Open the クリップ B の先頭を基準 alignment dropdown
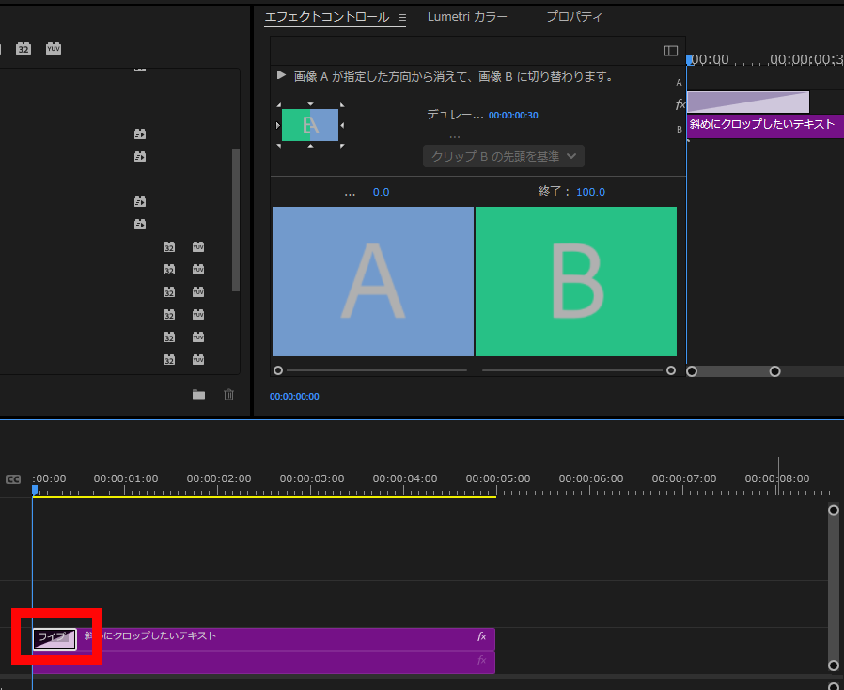This screenshot has height=690, width=844. click(503, 156)
